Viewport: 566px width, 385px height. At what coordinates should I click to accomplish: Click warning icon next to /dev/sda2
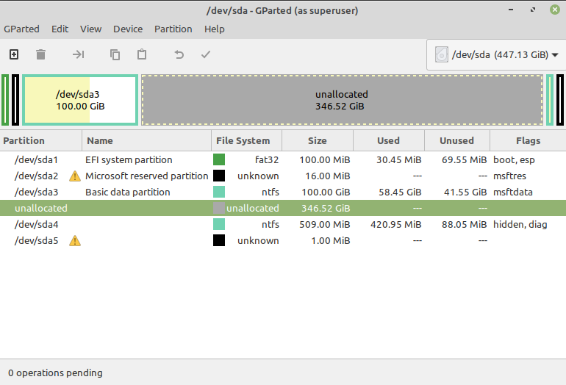[75, 176]
